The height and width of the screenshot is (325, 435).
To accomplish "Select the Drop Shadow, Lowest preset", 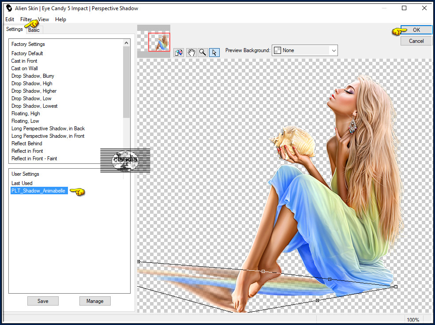I will point(34,106).
